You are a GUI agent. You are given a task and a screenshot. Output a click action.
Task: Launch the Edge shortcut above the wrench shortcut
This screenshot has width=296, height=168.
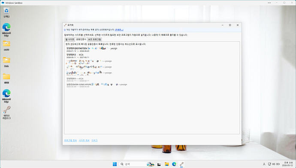click(x=6, y=96)
